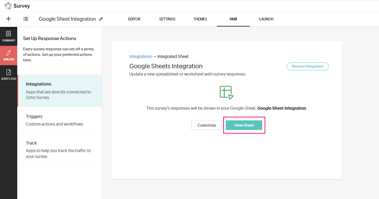This screenshot has height=199, width=379.
Task: Follow the Integrations breadcrumb link
Action: [x=140, y=57]
